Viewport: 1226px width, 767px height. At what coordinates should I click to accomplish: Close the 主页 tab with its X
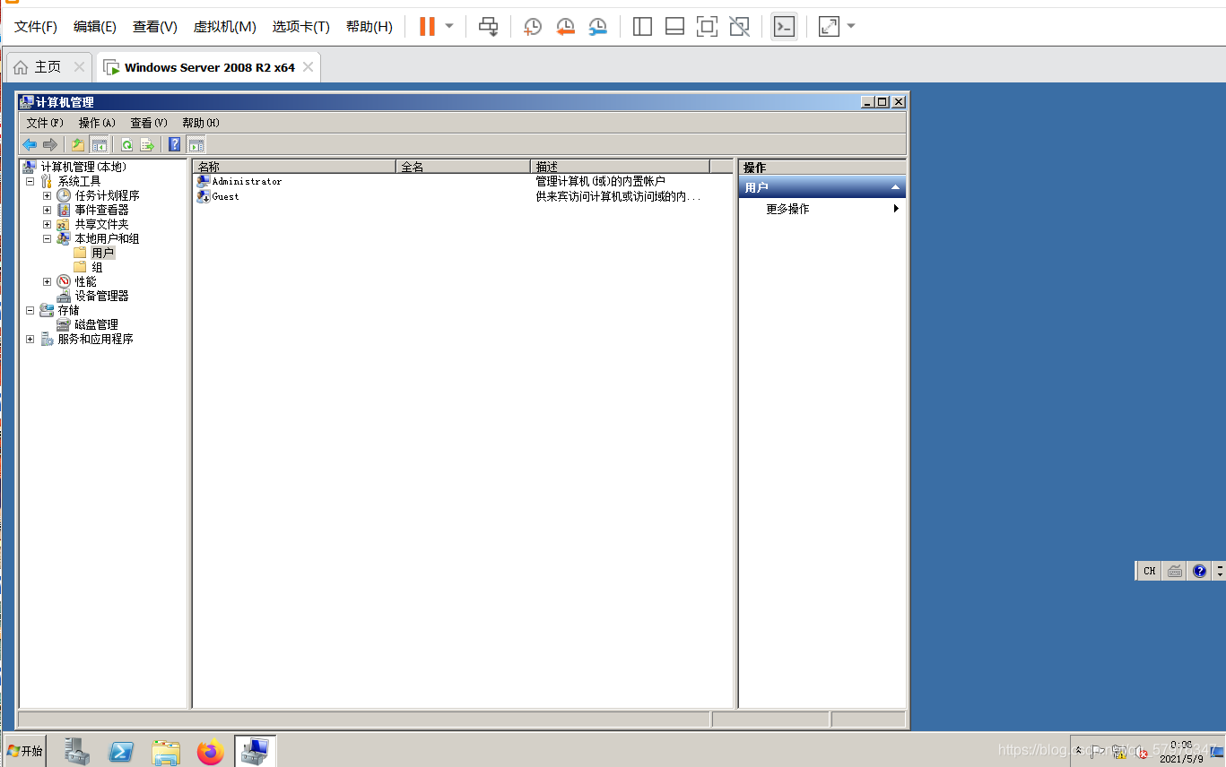pos(79,67)
